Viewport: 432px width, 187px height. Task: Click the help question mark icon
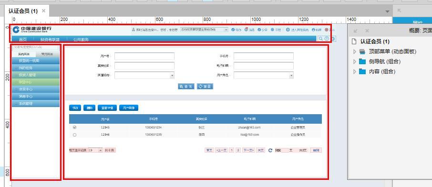point(327,39)
